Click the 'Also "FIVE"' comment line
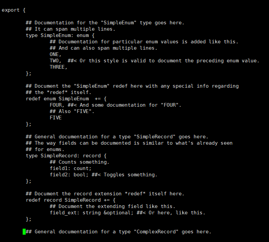The height and width of the screenshot is (242, 269). click(x=72, y=111)
